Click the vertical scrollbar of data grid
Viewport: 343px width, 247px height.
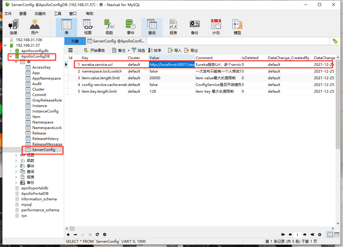tap(338, 105)
